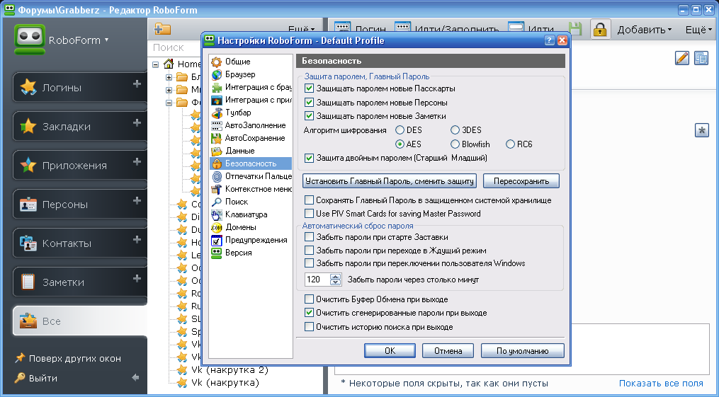This screenshot has width=719, height=397.
Task: Toggle Защищать паролем новые Персоны checkbox
Action: tap(309, 103)
